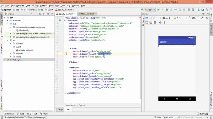Viewport: 213px width, 119px height.
Task: Toggle the Captures tool window side tab
Action: (1, 48)
